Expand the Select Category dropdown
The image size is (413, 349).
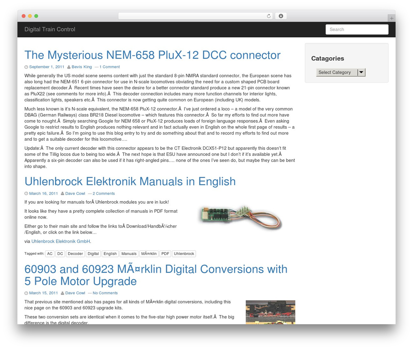pos(341,72)
